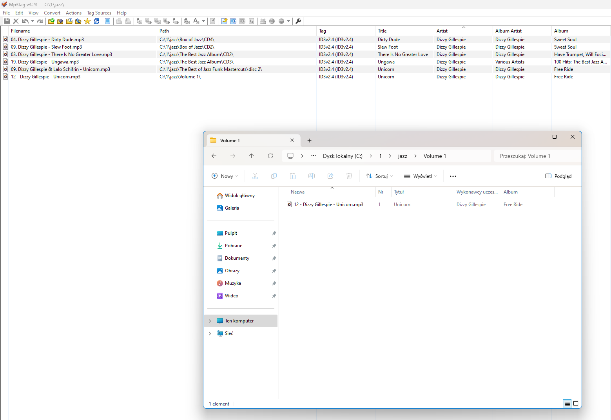Click the Cut scissors icon in Explorer toolbar
The height and width of the screenshot is (420, 611).
click(x=255, y=176)
